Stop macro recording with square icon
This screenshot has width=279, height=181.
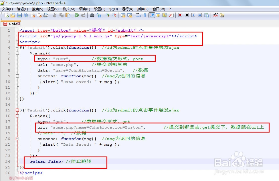click(187, 15)
